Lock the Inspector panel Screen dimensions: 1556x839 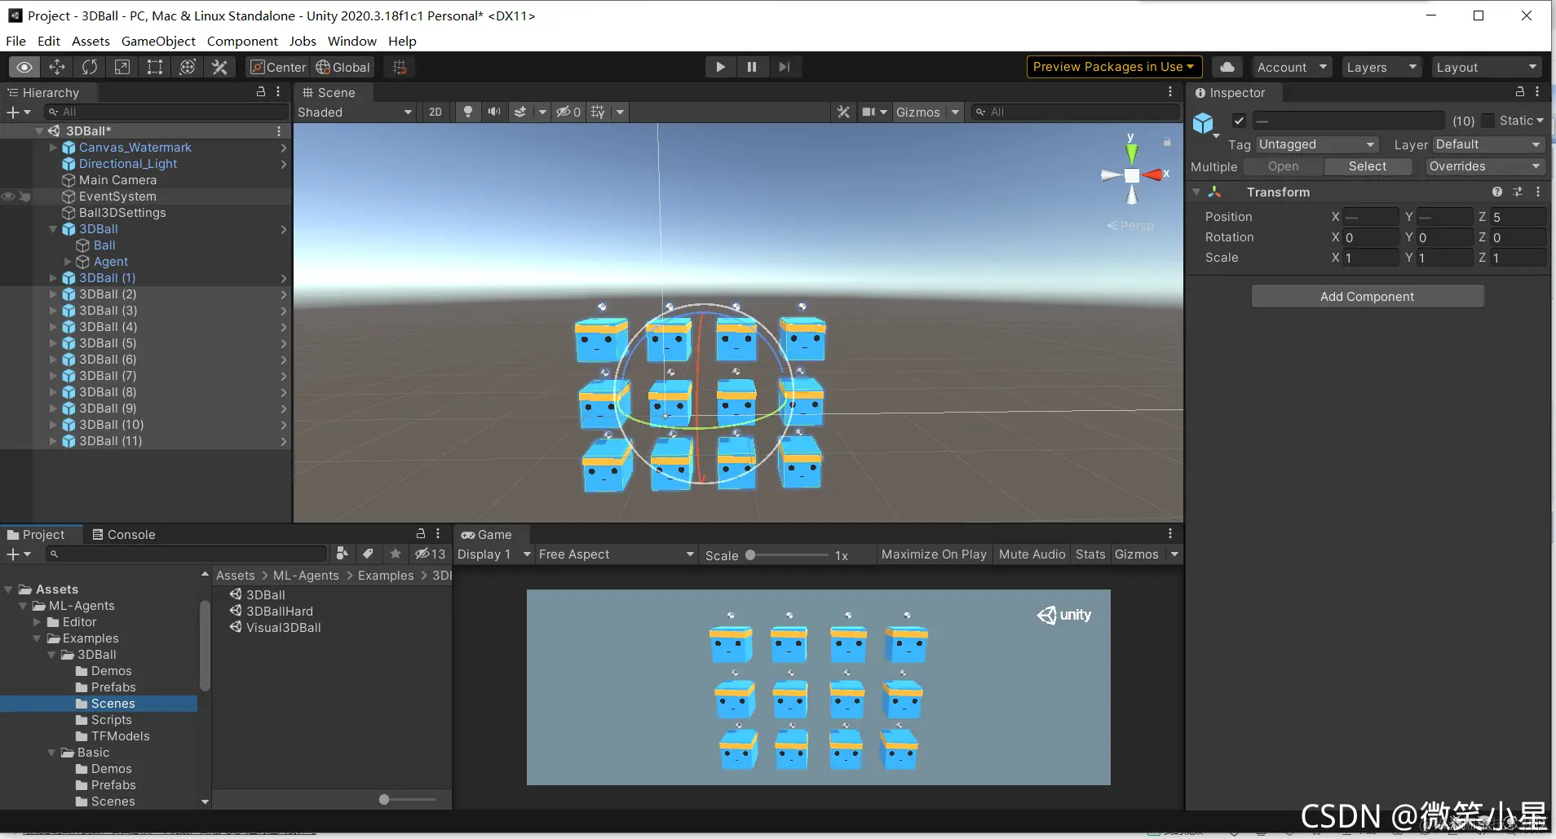click(1520, 92)
